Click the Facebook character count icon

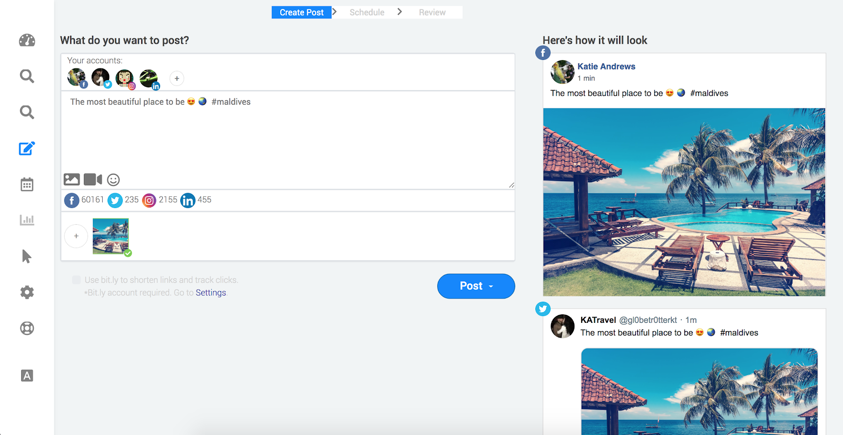72,200
